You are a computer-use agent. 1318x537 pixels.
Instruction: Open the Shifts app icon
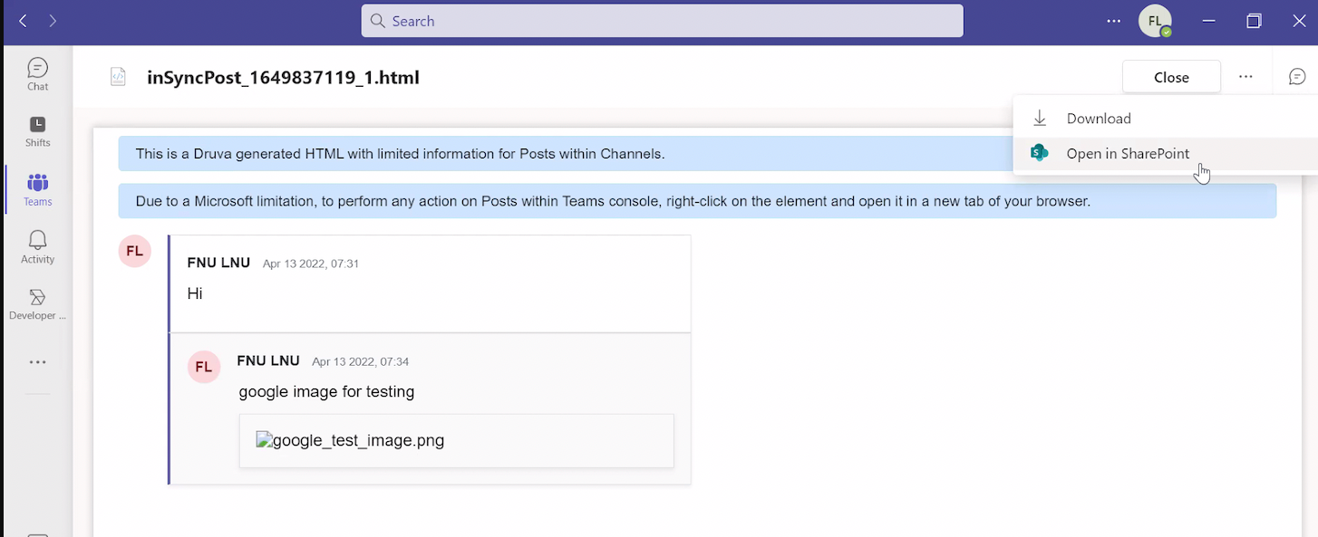37,131
